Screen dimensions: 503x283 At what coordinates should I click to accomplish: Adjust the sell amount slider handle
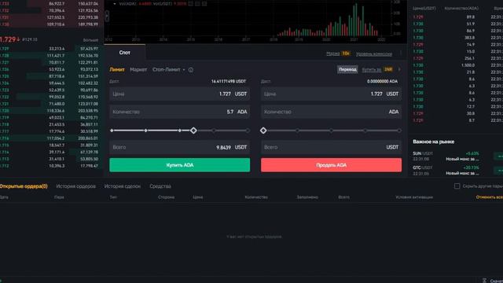tap(263, 130)
